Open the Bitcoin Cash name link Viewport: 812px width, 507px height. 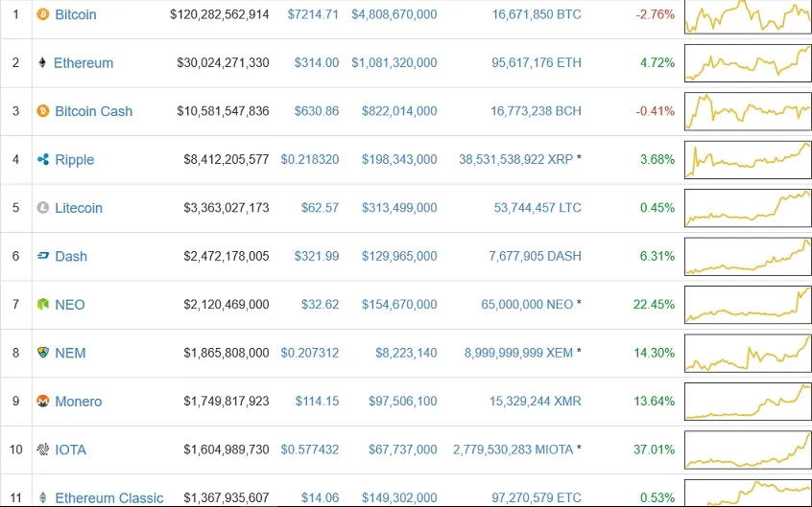pyautogui.click(x=94, y=111)
